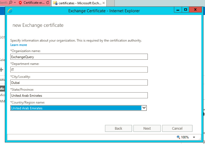
Task: Open the address bar autocomplete dropdown arrow
Action: point(15,3)
